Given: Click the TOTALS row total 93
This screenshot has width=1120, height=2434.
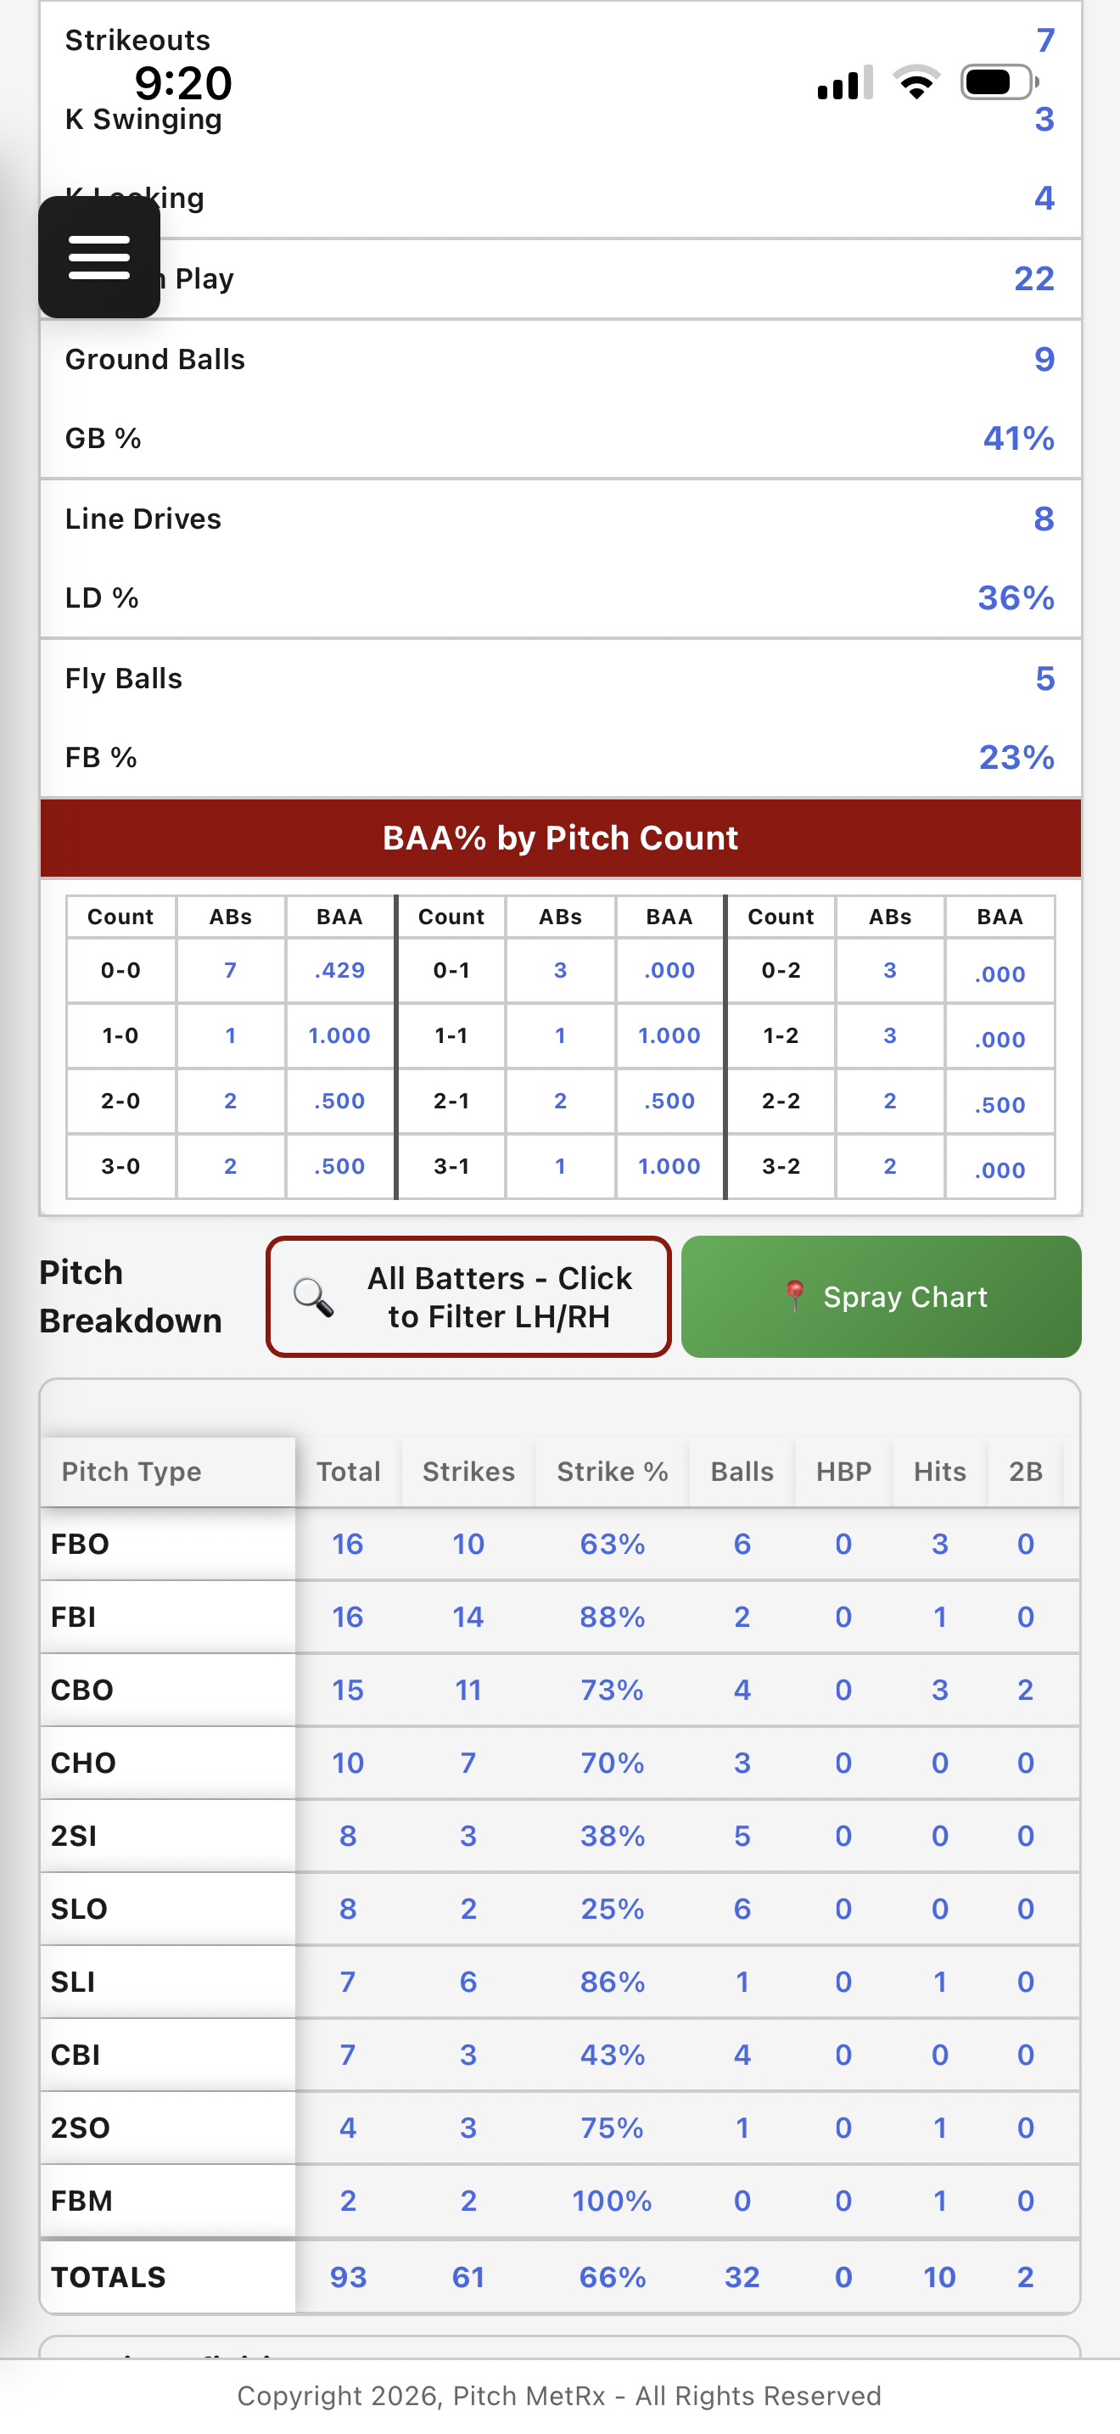Looking at the screenshot, I should (348, 2277).
